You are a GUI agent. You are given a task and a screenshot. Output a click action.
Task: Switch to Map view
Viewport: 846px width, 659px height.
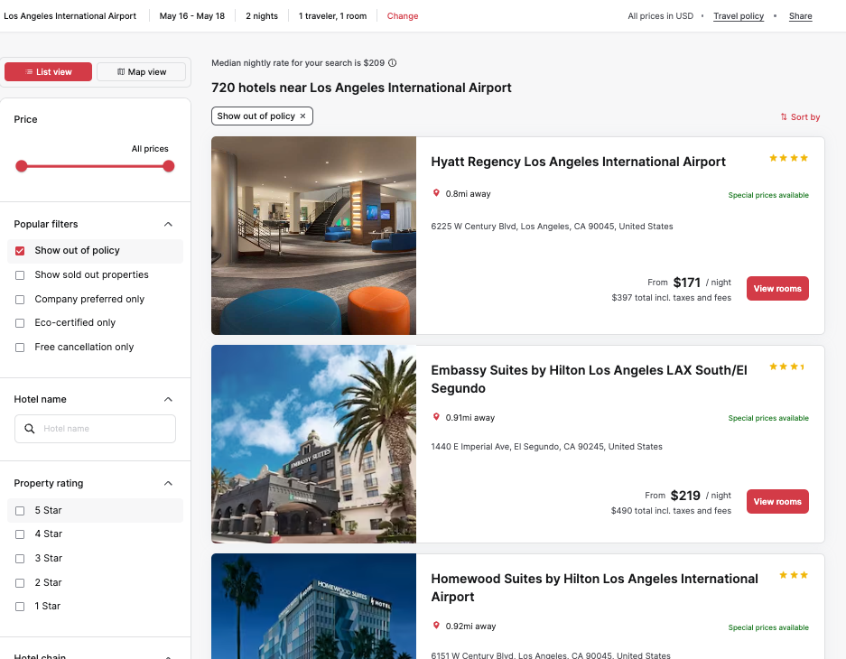142,71
